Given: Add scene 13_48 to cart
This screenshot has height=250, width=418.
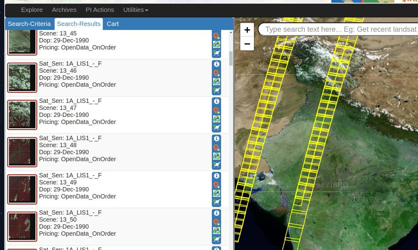Looking at the screenshot, I should (216, 165).
